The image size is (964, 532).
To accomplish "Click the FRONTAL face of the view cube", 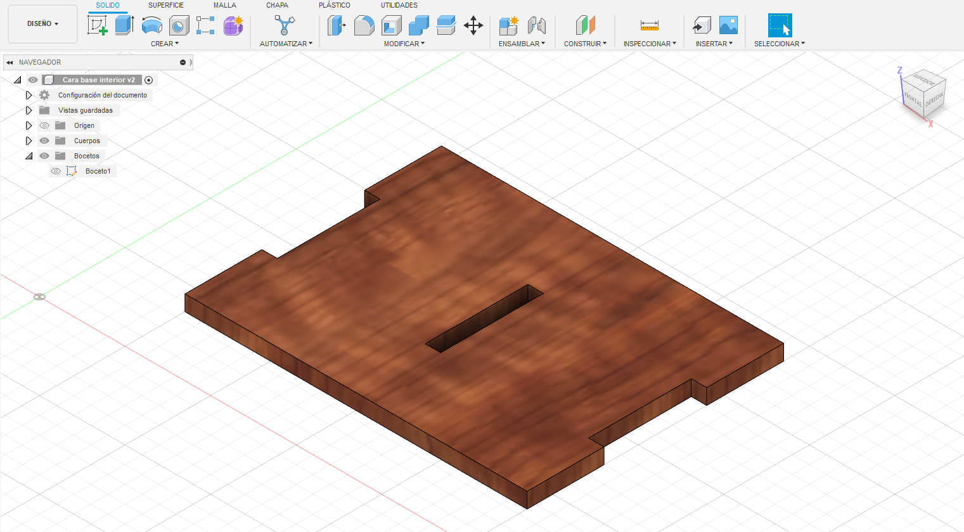I will [913, 99].
